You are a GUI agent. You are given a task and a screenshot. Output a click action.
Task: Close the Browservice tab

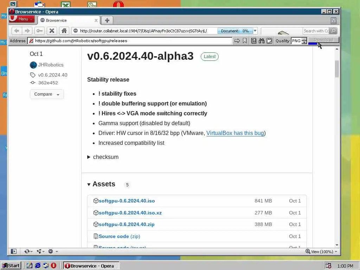tap(96, 20)
